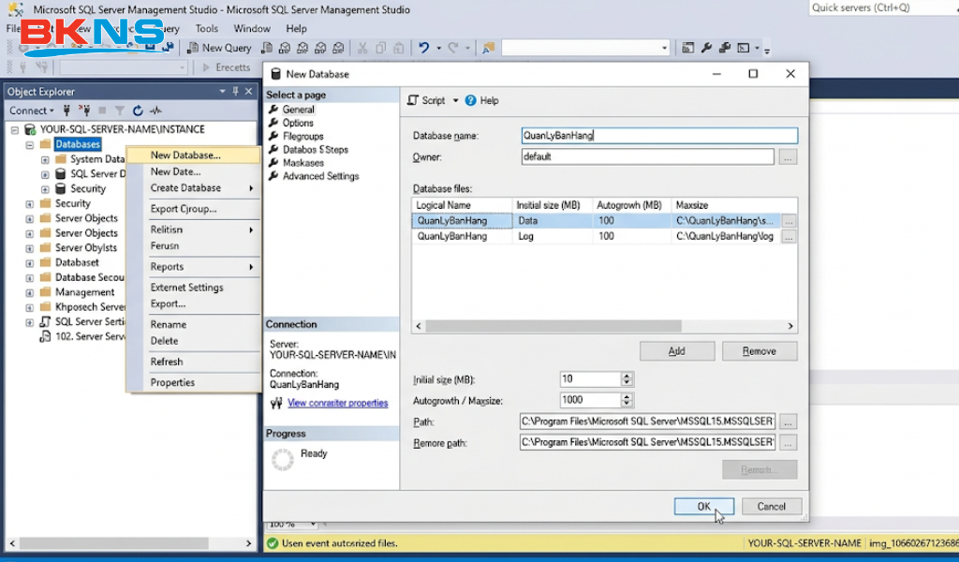Viewport: 959px width, 562px height.
Task: Select the Management tree item
Action: pyautogui.click(x=84, y=292)
